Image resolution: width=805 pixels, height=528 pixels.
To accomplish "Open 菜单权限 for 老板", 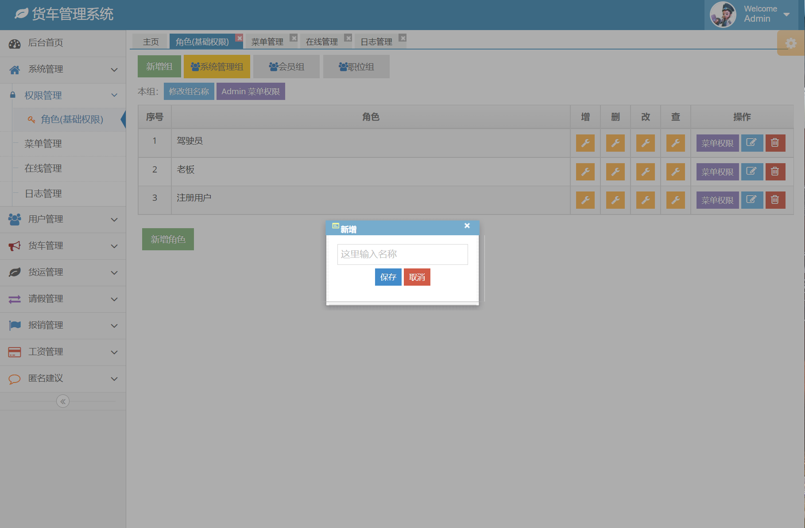I will pos(717,172).
